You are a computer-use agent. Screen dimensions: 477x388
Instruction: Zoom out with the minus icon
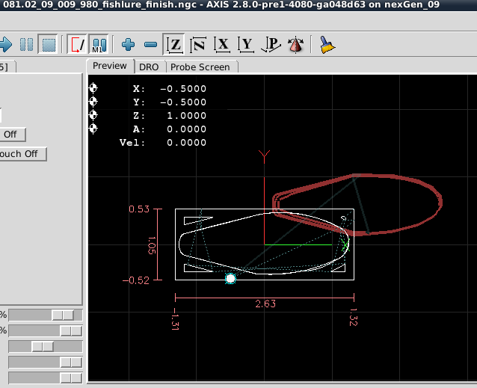(x=150, y=45)
